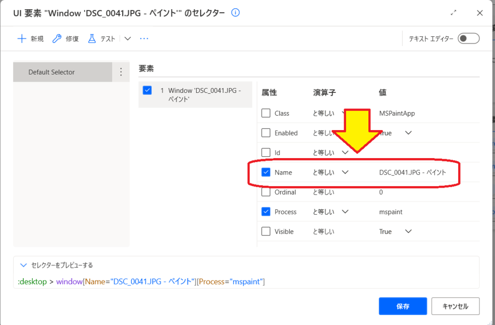The width and height of the screenshot is (495, 325).
Task: Open the three-dot more options in toolbar
Action: 144,39
